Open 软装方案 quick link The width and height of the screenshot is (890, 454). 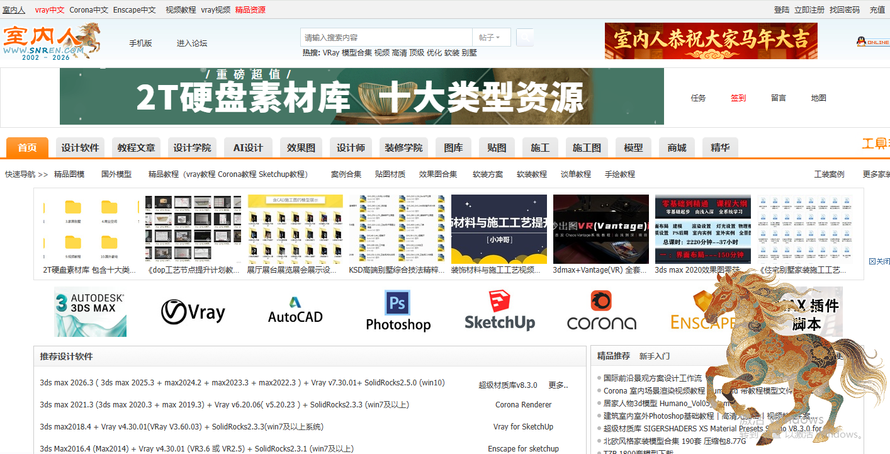488,174
